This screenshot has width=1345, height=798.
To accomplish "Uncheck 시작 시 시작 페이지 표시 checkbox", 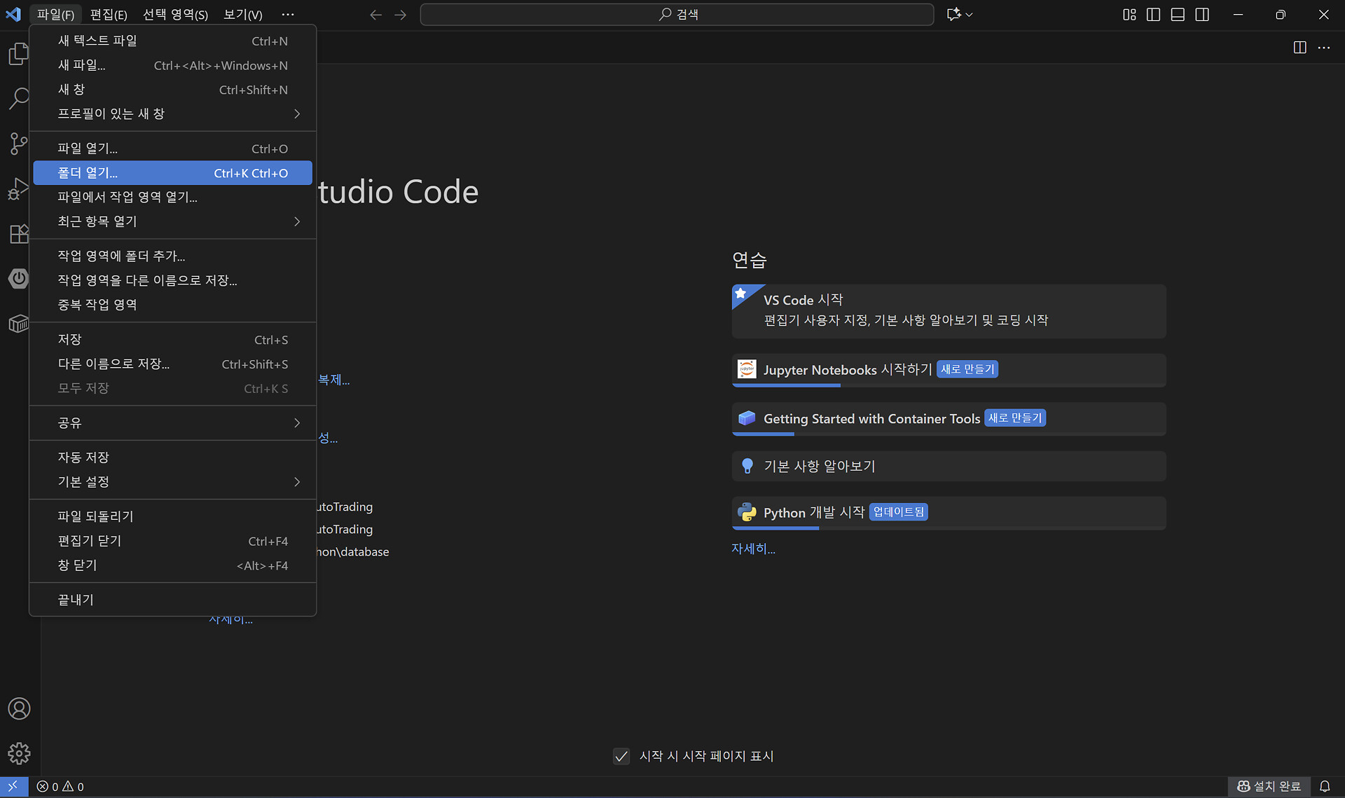I will point(621,756).
